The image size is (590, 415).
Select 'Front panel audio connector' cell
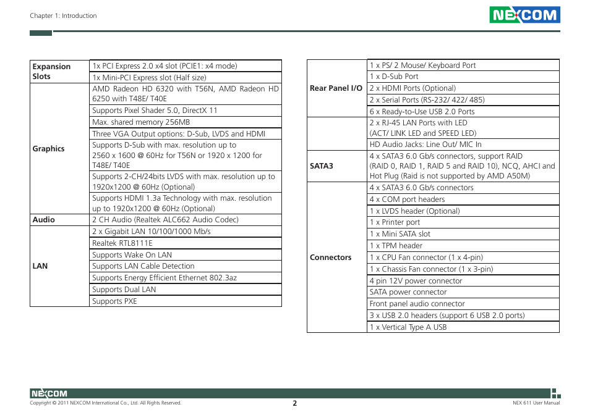click(463, 303)
